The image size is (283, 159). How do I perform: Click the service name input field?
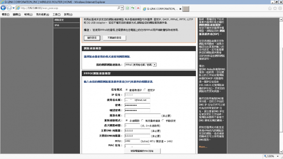(142, 115)
